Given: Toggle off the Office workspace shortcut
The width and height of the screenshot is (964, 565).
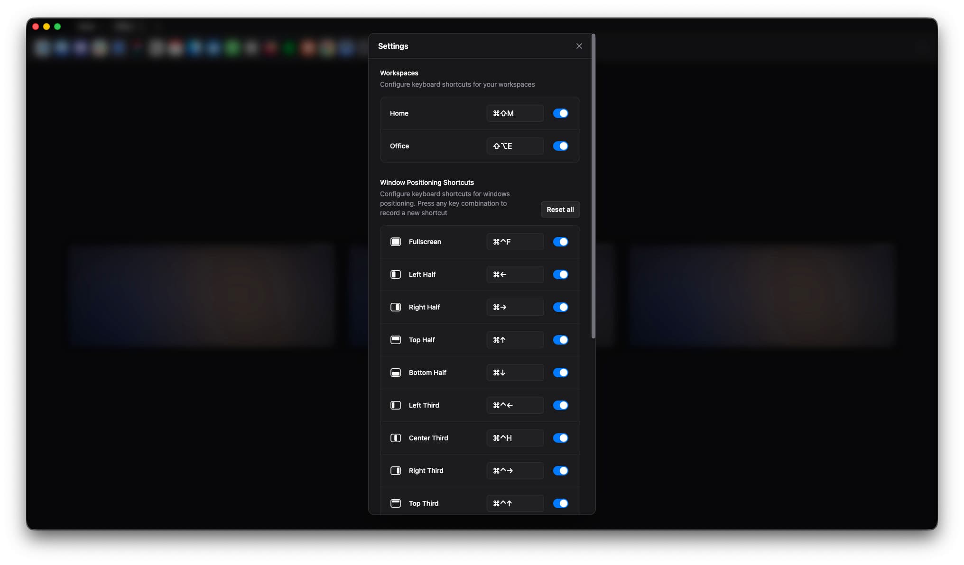Looking at the screenshot, I should [x=560, y=146].
